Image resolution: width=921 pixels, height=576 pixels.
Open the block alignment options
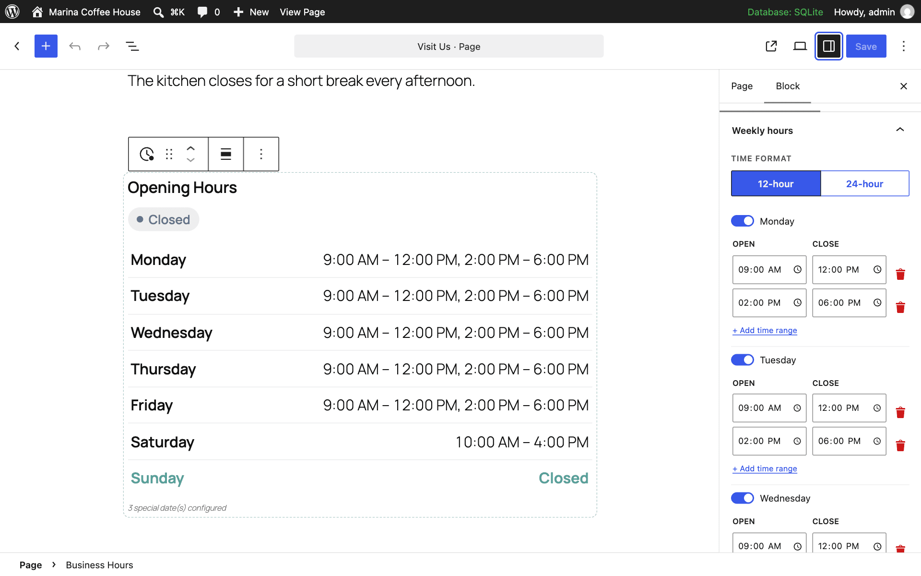tap(226, 154)
